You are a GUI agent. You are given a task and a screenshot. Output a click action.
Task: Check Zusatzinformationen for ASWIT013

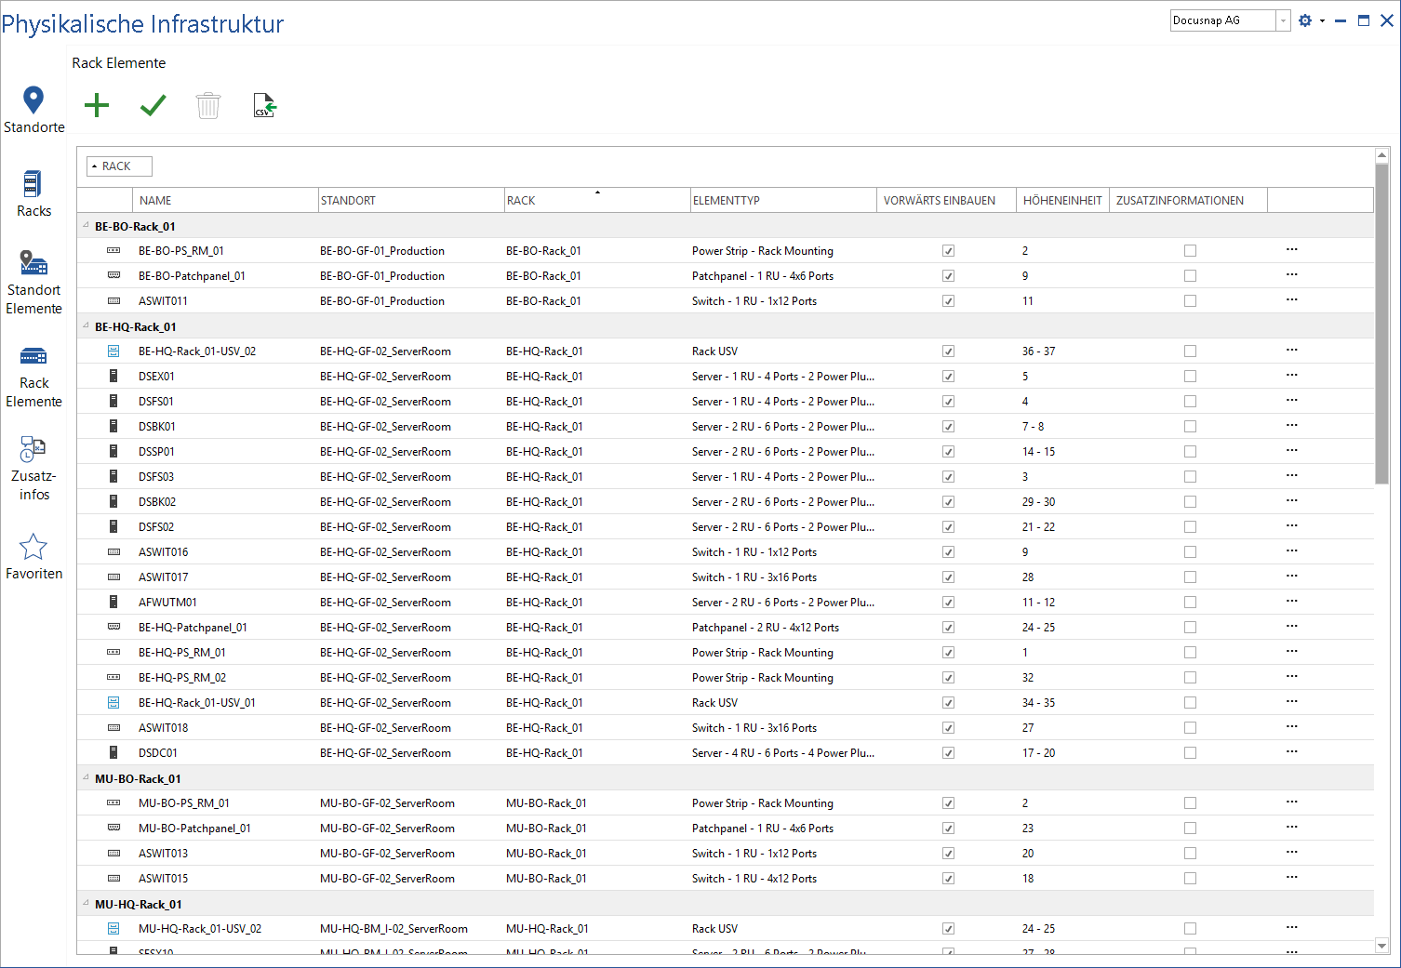tap(1190, 853)
